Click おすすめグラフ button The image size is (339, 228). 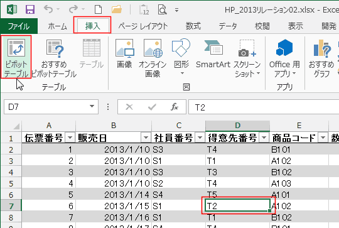[x=321, y=58]
